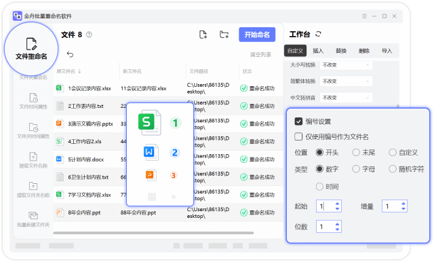The image size is (434, 262).
Task: Click the refresh icon beside 工作台
Action: (318, 34)
